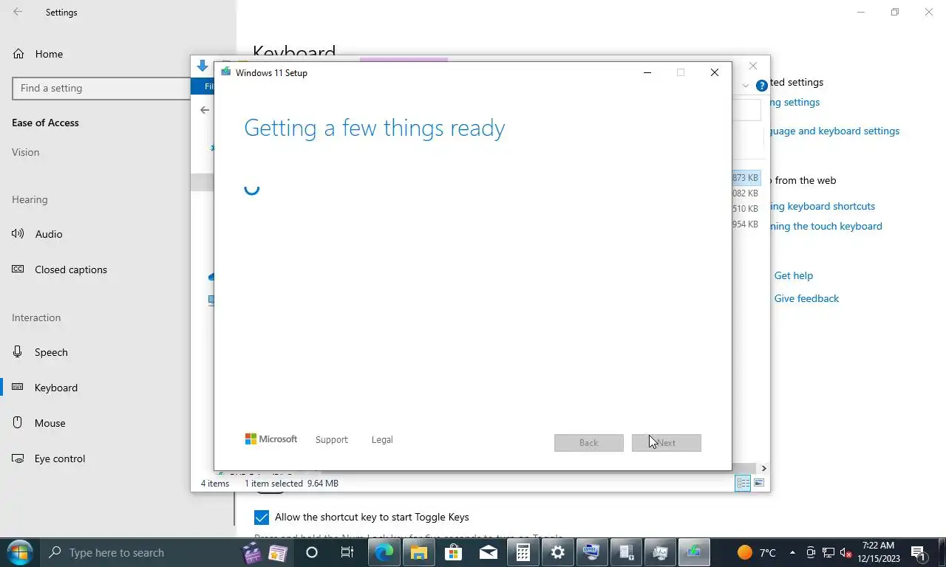Open Task View from the taskbar
Viewport: 946px width, 567px height.
(347, 552)
